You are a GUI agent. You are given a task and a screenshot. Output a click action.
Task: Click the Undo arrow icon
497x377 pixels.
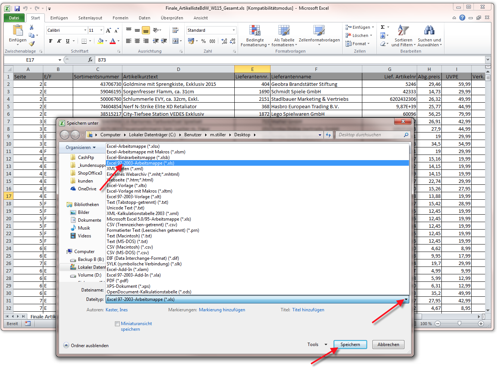tap(25, 8)
